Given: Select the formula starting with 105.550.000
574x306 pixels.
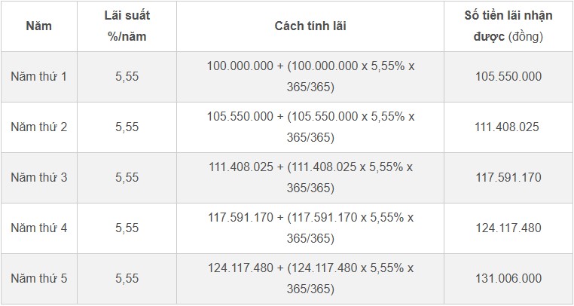Looking at the screenshot, I should click(310, 127).
